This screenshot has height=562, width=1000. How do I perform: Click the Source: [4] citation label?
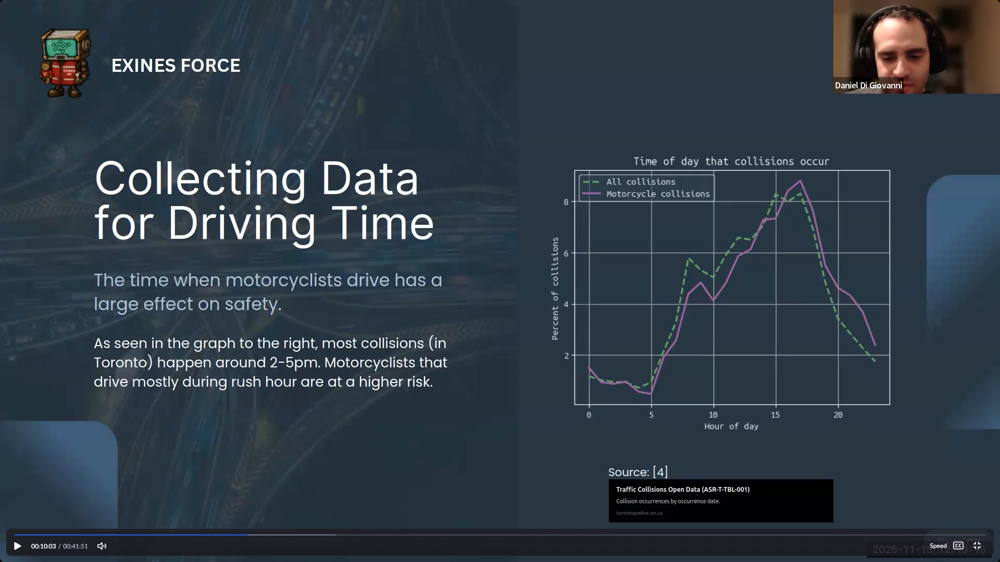click(637, 472)
